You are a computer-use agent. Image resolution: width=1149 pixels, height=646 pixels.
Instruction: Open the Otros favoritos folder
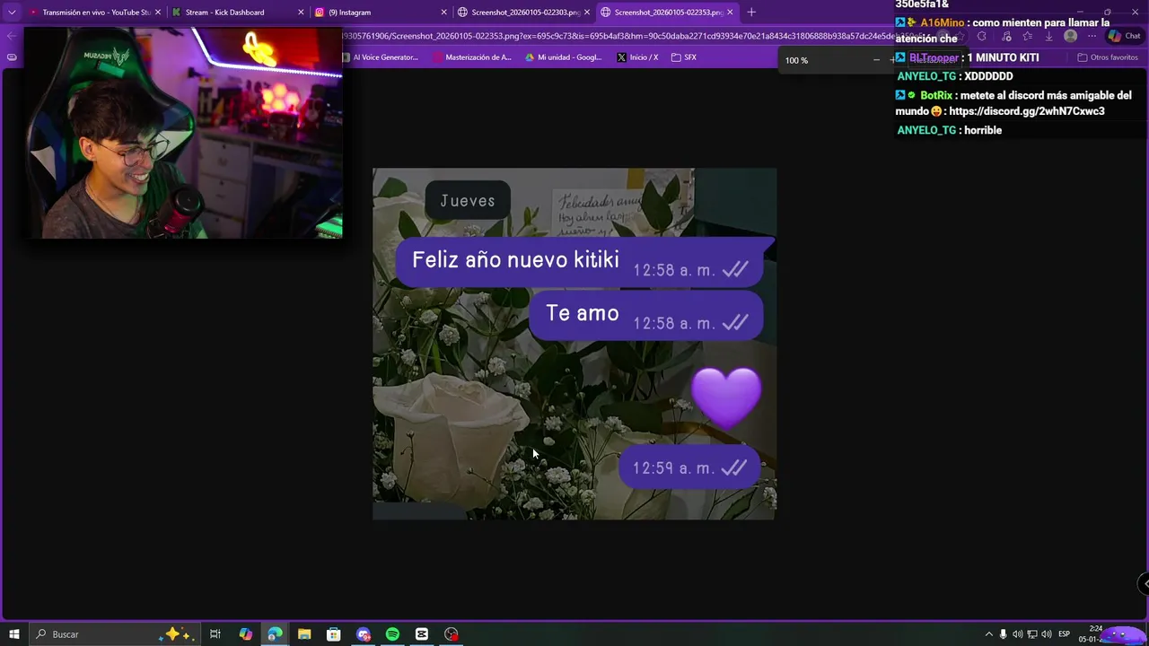(x=1108, y=57)
